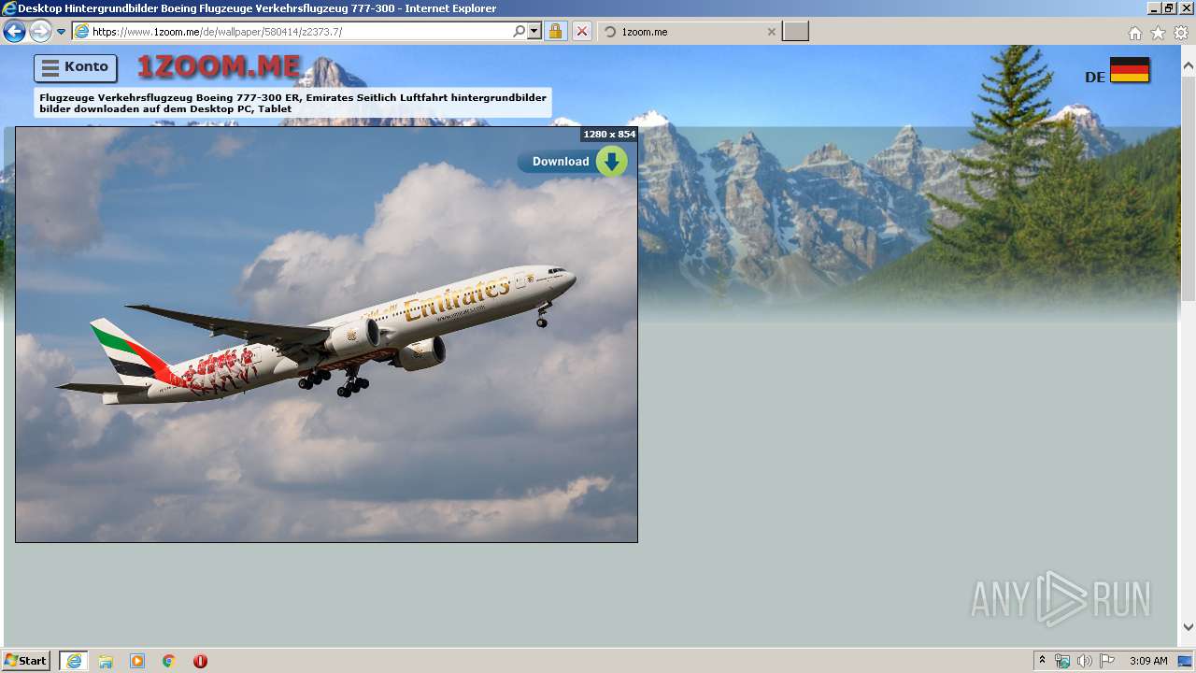
Task: View the security lock report icon
Action: point(555,32)
